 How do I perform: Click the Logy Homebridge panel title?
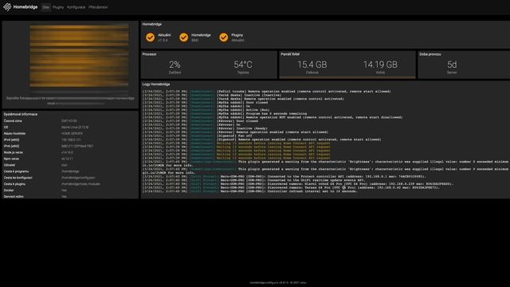(156, 85)
